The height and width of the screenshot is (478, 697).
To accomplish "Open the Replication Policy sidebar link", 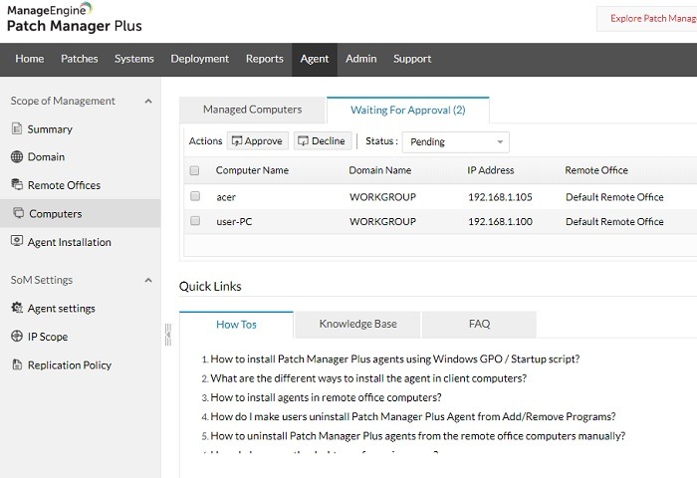I will (x=70, y=365).
